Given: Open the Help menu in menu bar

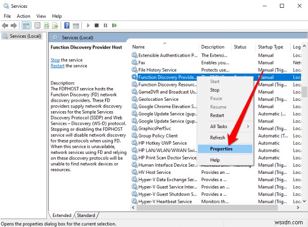Looking at the screenshot, I should coord(57,16).
